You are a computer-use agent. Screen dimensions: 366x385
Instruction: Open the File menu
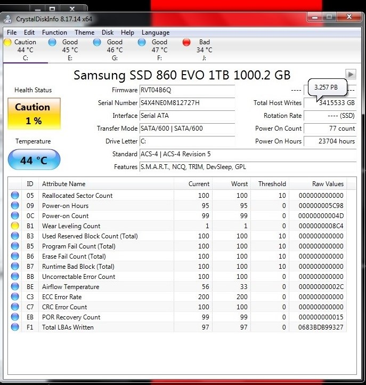(12, 33)
